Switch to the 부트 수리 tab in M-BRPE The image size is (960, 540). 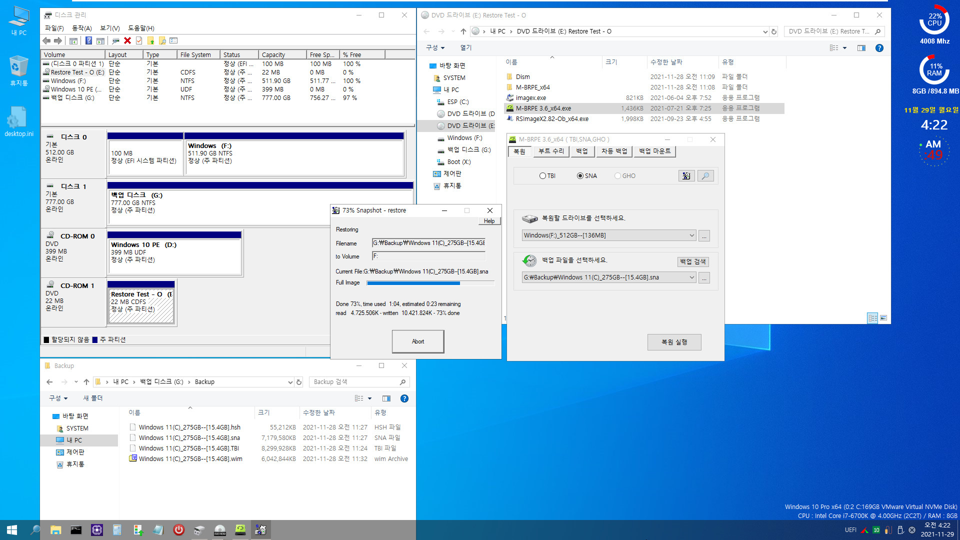(x=551, y=151)
